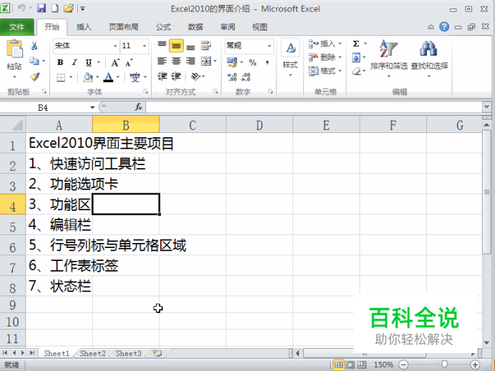495x371 pixels.
Task: Select the Format Painter brush
Action: point(34,76)
